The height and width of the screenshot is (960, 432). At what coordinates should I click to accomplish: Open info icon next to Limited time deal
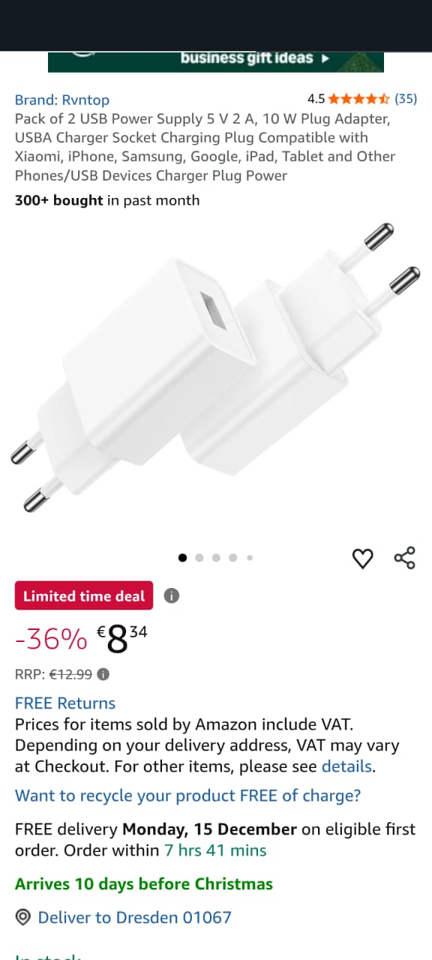point(172,596)
